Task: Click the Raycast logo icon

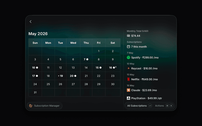Action: pyautogui.click(x=128, y=68)
